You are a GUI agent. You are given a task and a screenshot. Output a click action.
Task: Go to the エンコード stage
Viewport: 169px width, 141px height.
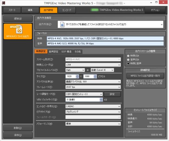point(67,10)
